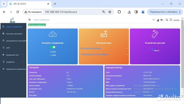The width and height of the screenshot is (184, 104).
Task: Toggle the интернет-соединение switch
Action: pos(53,47)
